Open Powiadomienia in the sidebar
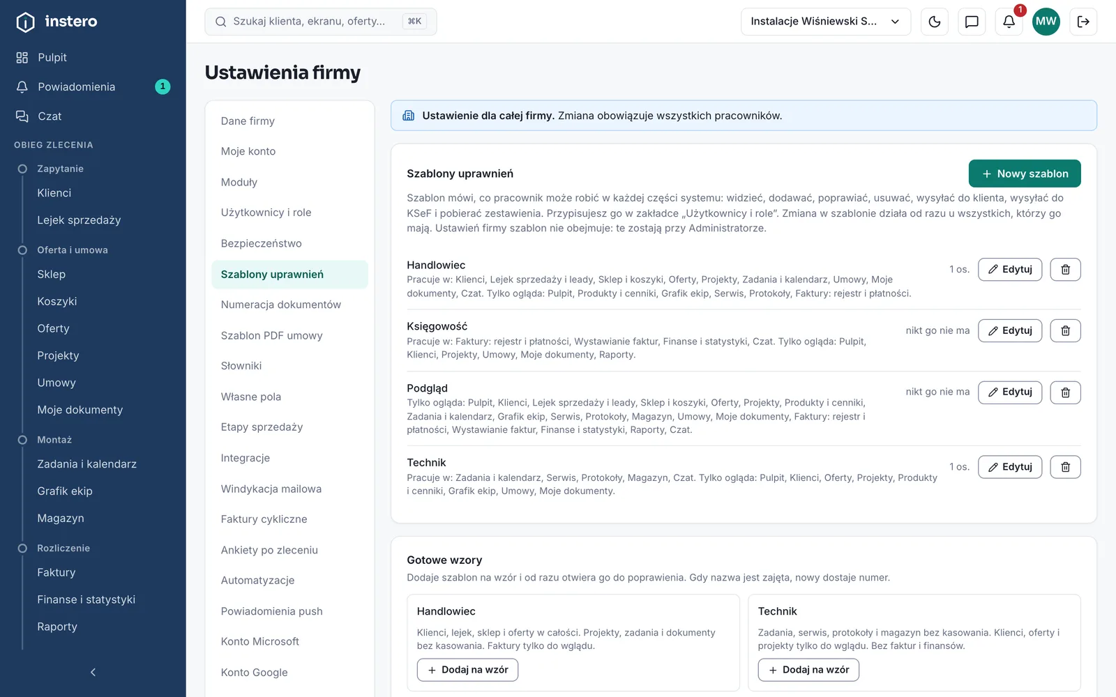 click(93, 86)
